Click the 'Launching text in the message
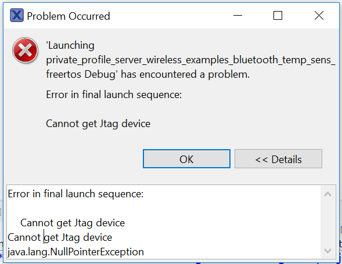 click(70, 45)
